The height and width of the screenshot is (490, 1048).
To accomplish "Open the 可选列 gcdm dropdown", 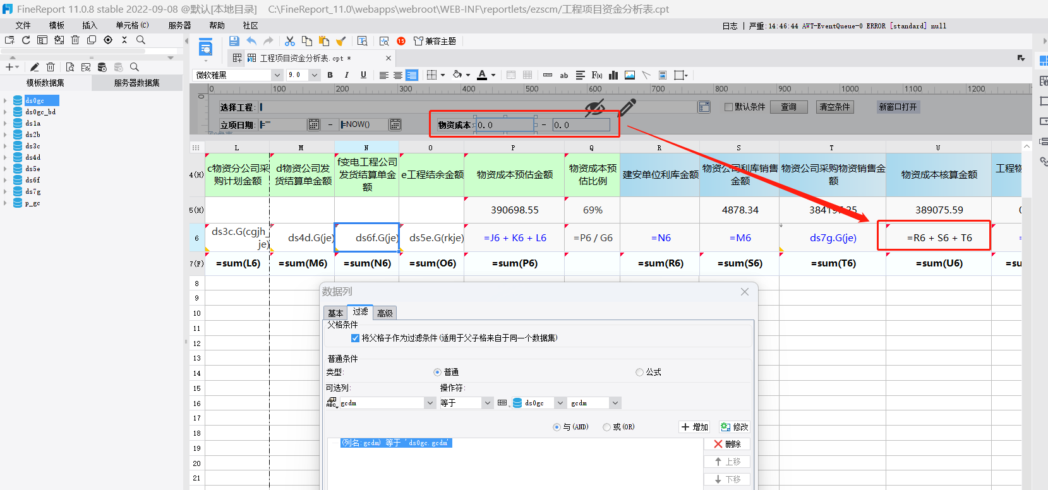I will coord(430,403).
